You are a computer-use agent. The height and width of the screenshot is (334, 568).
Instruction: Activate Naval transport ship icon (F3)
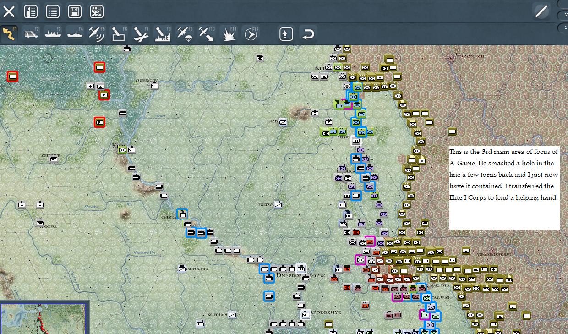coord(53,34)
